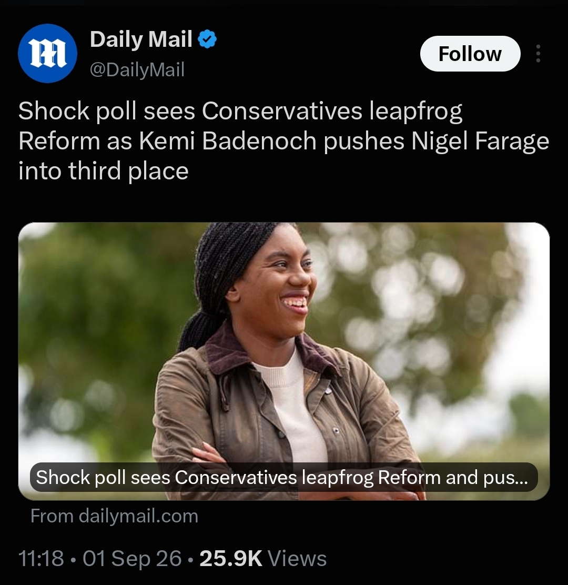Open the article preview photo

click(x=284, y=361)
